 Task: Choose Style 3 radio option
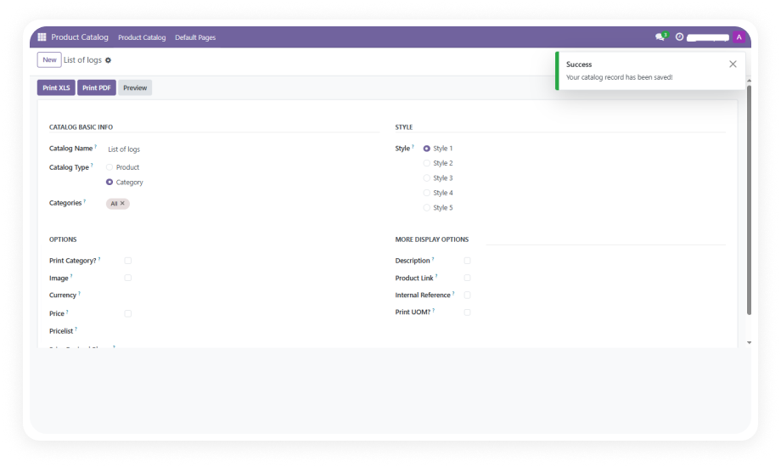[427, 178]
